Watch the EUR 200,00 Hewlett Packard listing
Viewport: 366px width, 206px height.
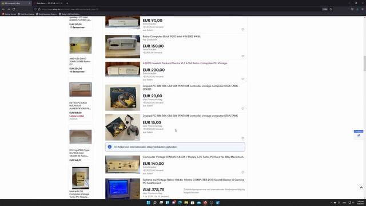tap(242, 79)
